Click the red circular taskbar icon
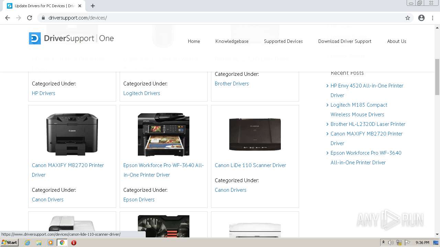Viewport: 440px width, 247px height. click(x=74, y=243)
